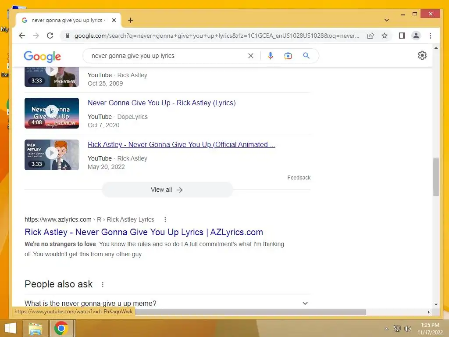
Task: Open the DopeLyrics lyrics video link
Action: pos(161,103)
